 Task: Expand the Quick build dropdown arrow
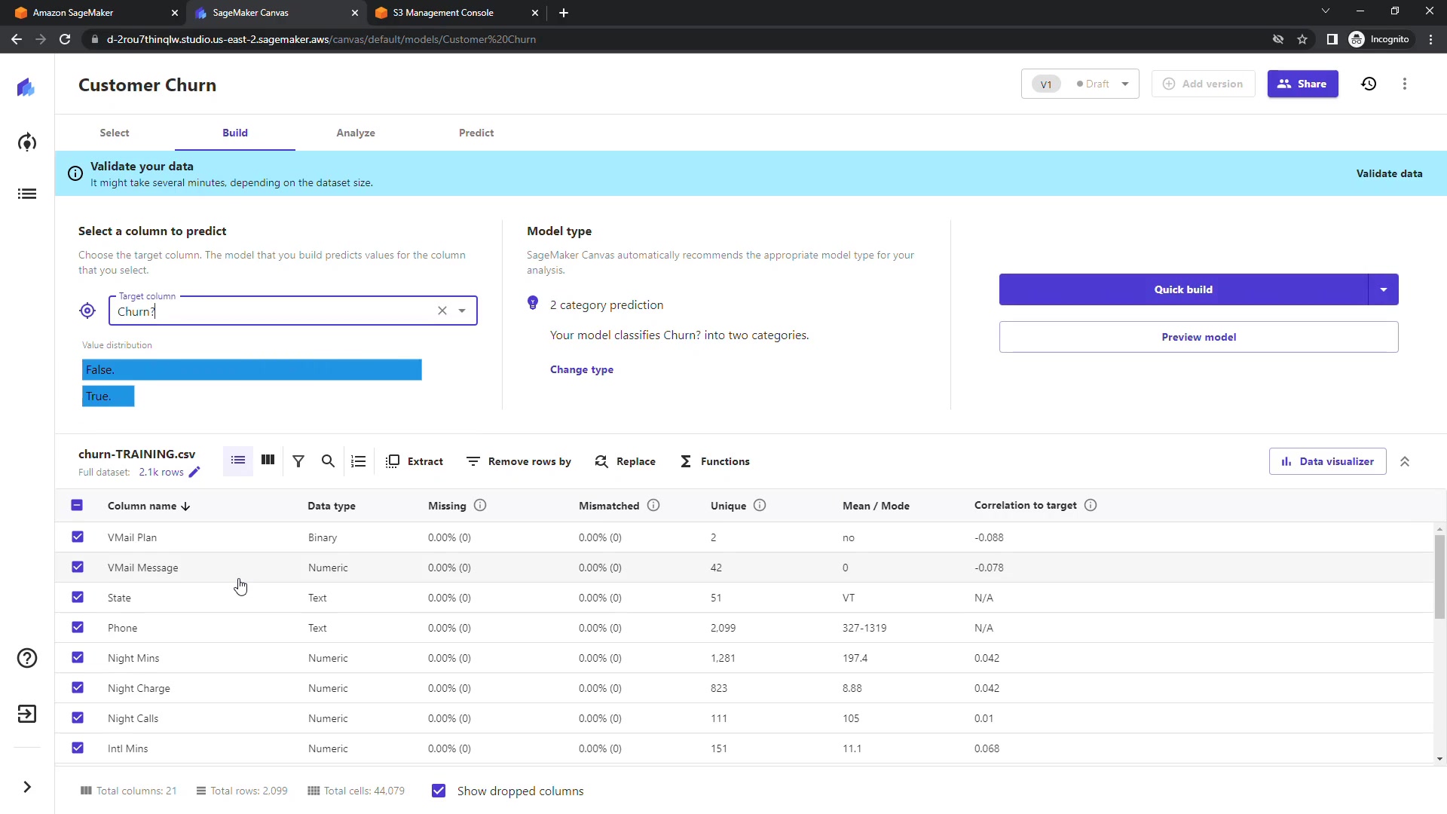[x=1383, y=289]
